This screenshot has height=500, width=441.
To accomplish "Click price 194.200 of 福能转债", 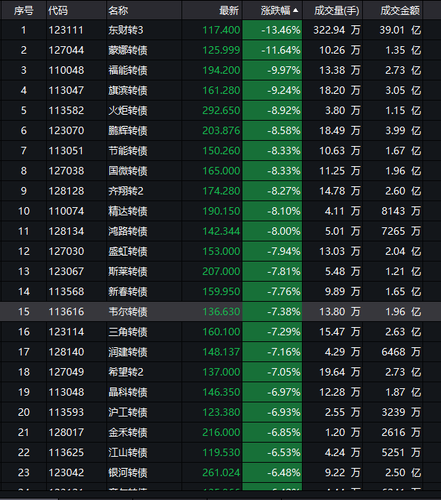I will coord(221,70).
